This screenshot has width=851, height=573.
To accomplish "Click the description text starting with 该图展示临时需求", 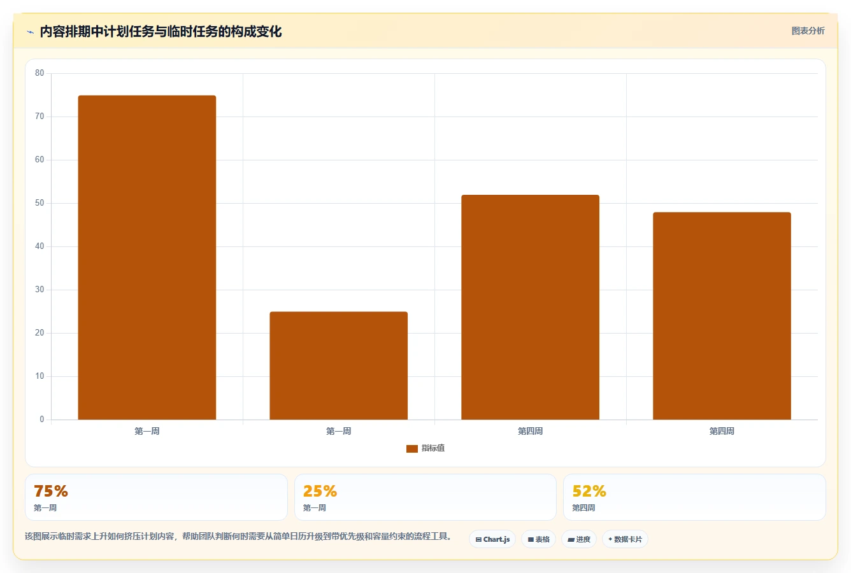I will (x=238, y=537).
